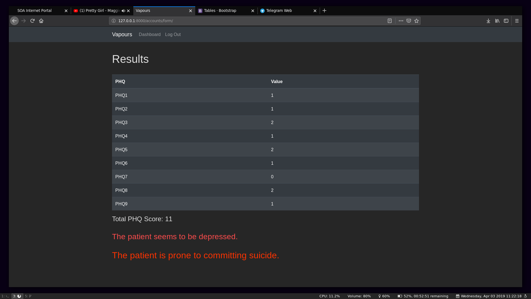Viewport: 531px width, 299px height.
Task: Open a new tab with plus
Action: (x=324, y=11)
